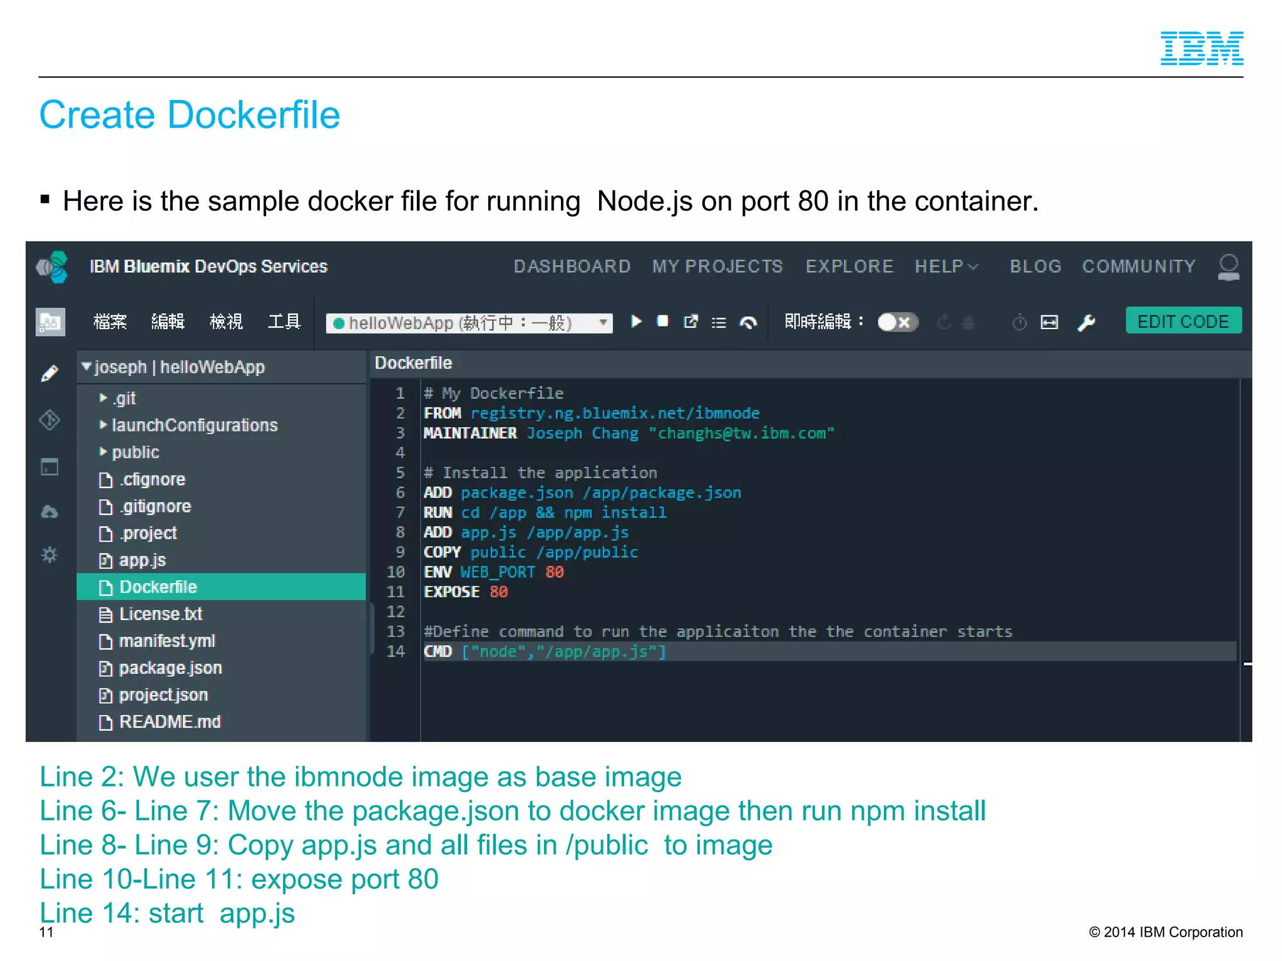
Task: Open COMMUNITY link in top navigation
Action: pos(1139,267)
